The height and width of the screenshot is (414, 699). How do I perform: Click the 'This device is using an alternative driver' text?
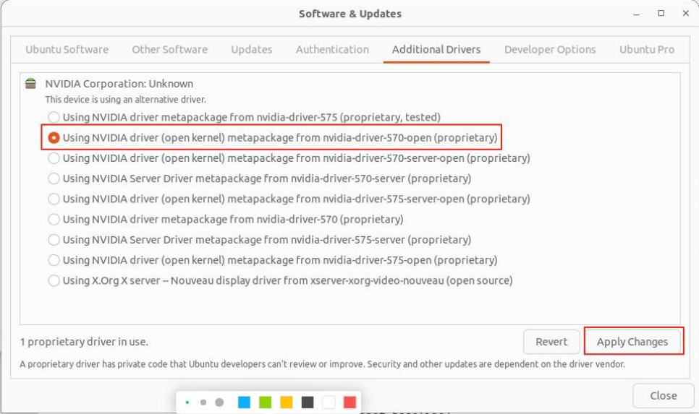coord(125,99)
